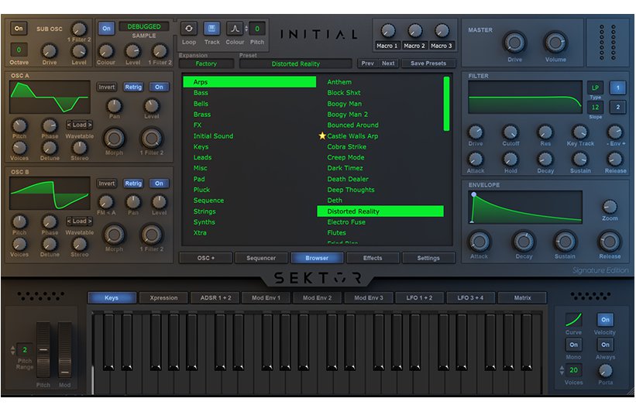Toggle the Always On button
This screenshot has height=412, width=636.
605,345
